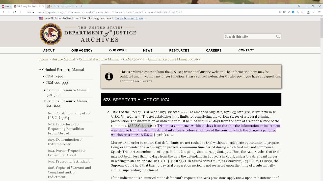This screenshot has height=181, width=323.
Task: Click the share/edit page icon in the address bar
Action: (284, 12)
